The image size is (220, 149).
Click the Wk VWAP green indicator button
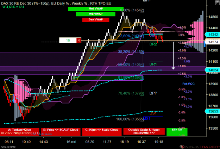point(96,14)
